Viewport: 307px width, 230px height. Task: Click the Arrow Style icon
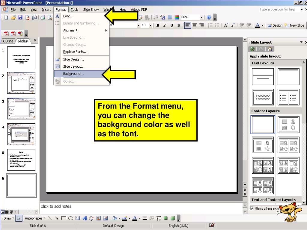pos(159,218)
